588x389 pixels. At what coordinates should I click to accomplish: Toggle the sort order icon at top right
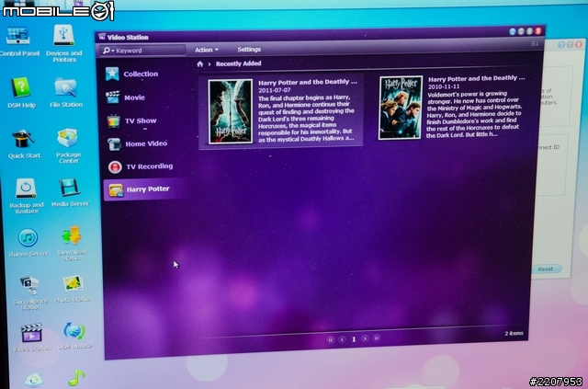pos(535,44)
